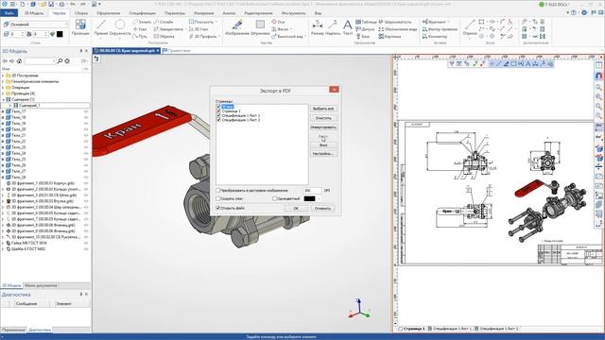
Task: Click the Проекция tool in the ribbon
Action: [x=80, y=27]
